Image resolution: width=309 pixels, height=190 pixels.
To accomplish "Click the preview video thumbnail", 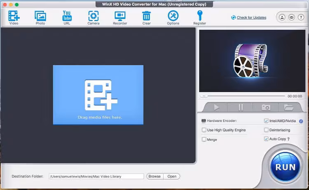I will click(x=252, y=61).
